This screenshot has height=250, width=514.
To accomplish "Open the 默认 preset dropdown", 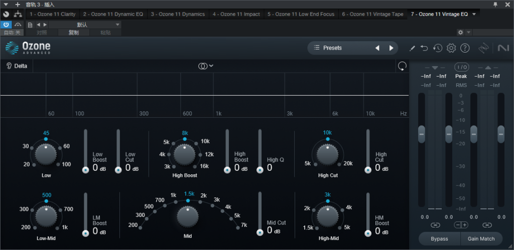I will [85, 25].
